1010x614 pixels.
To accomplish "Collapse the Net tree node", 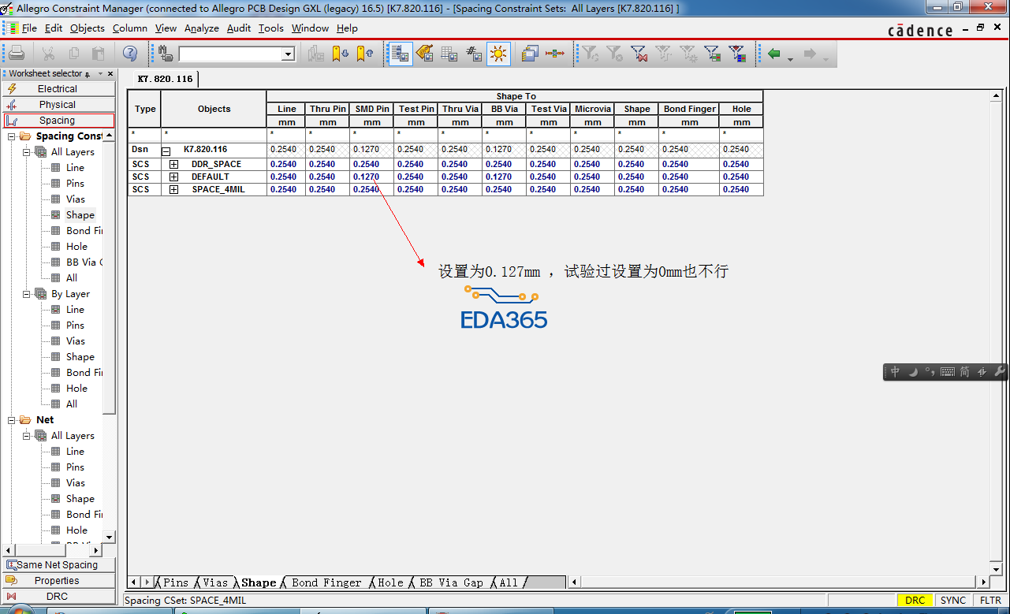I will click(x=12, y=420).
